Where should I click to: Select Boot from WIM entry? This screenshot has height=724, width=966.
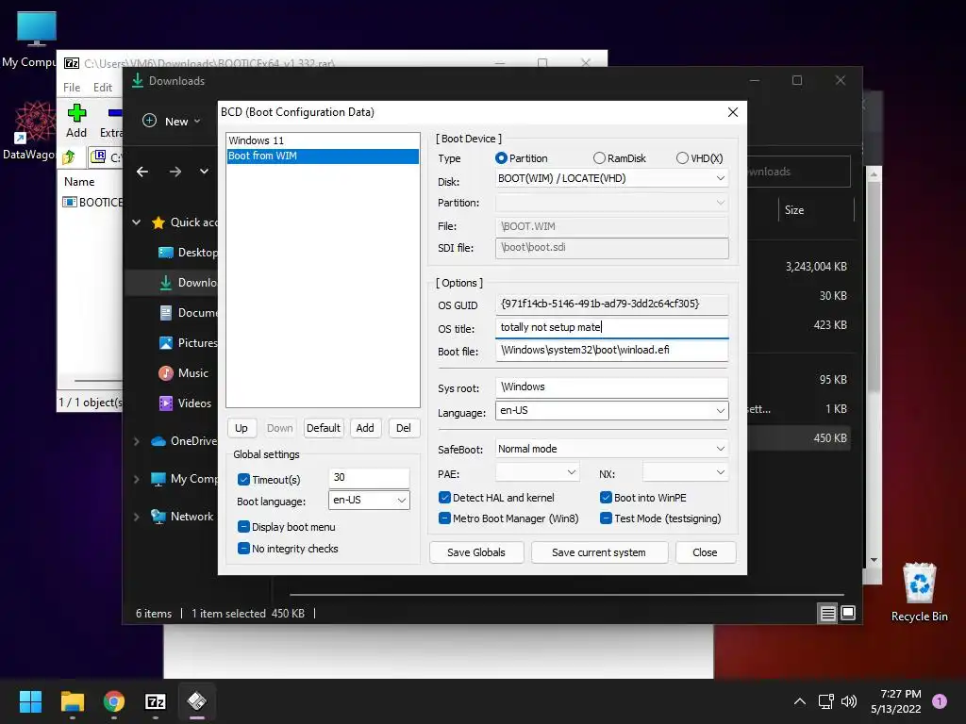323,156
